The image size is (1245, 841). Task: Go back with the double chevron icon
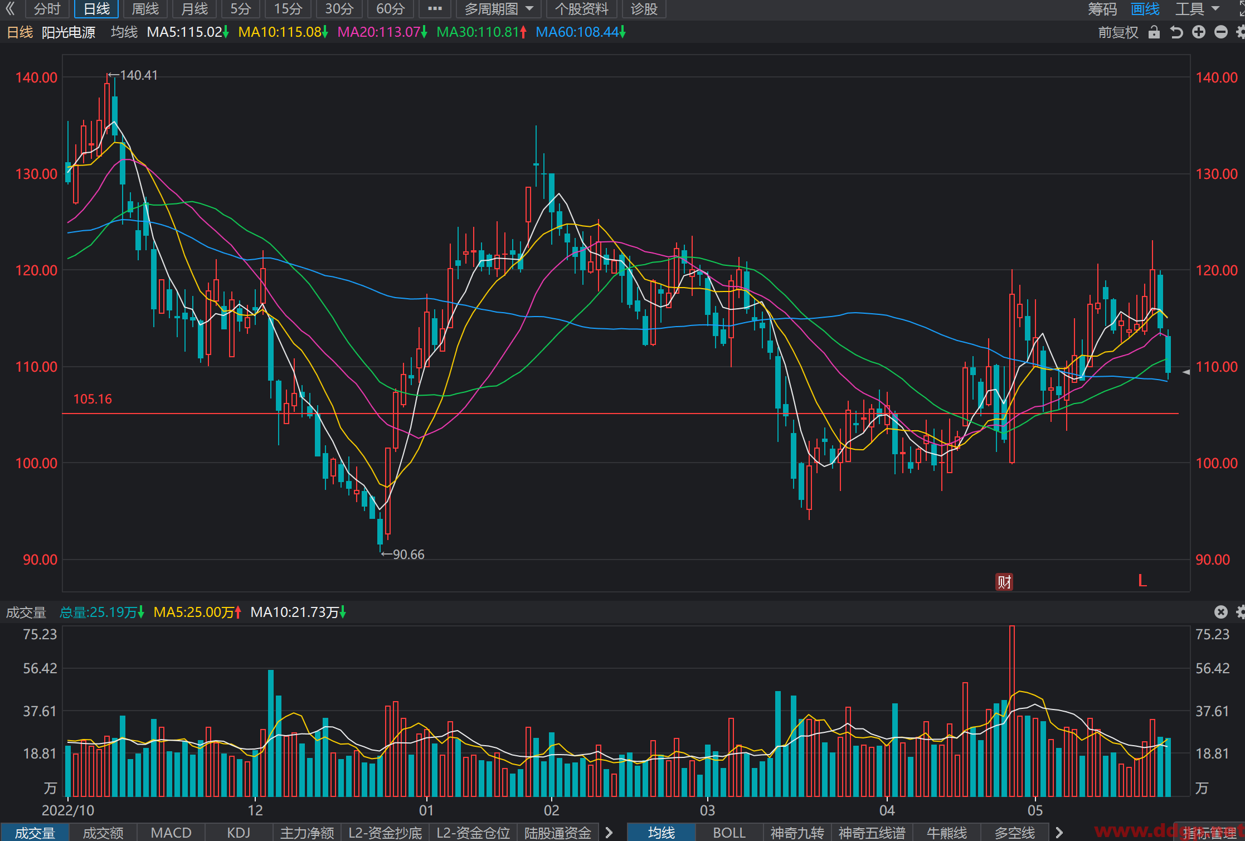tap(10, 9)
